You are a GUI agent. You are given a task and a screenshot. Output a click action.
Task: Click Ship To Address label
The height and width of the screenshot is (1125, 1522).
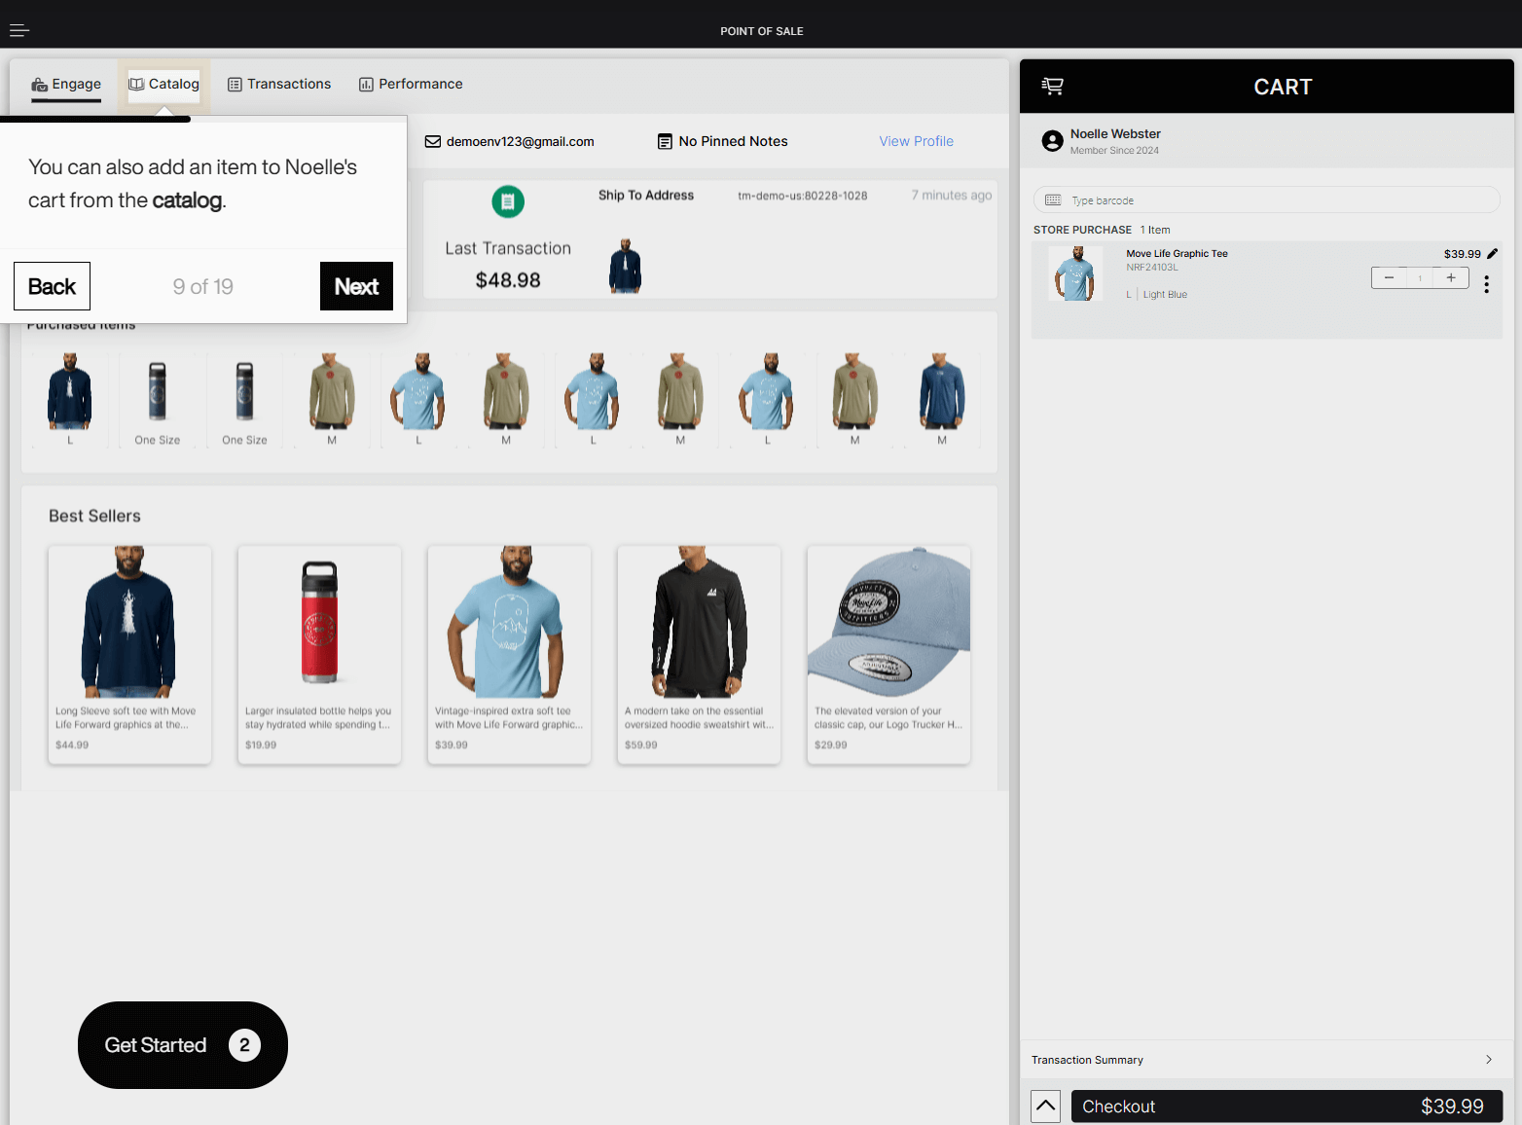pyautogui.click(x=646, y=195)
